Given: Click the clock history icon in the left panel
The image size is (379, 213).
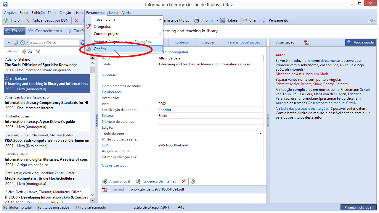Looking at the screenshot, I should [22, 43].
